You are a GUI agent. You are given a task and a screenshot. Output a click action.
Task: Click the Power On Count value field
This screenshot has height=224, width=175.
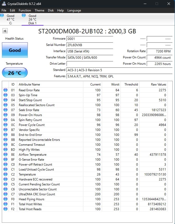coord(159,58)
